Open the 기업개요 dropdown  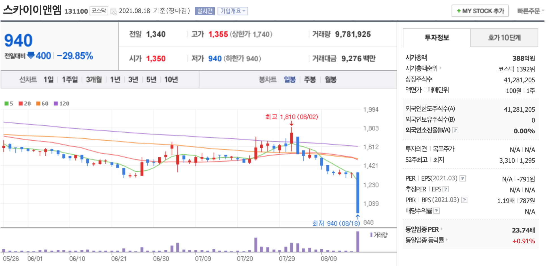(233, 11)
